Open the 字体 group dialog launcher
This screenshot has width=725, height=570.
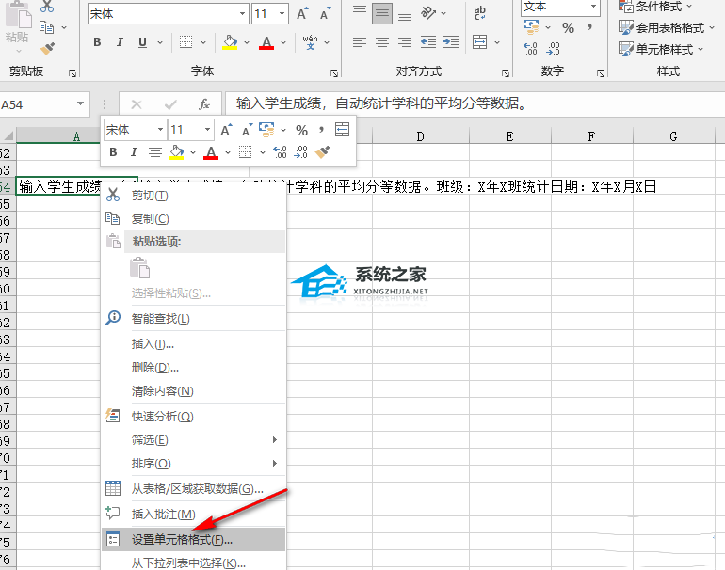334,73
